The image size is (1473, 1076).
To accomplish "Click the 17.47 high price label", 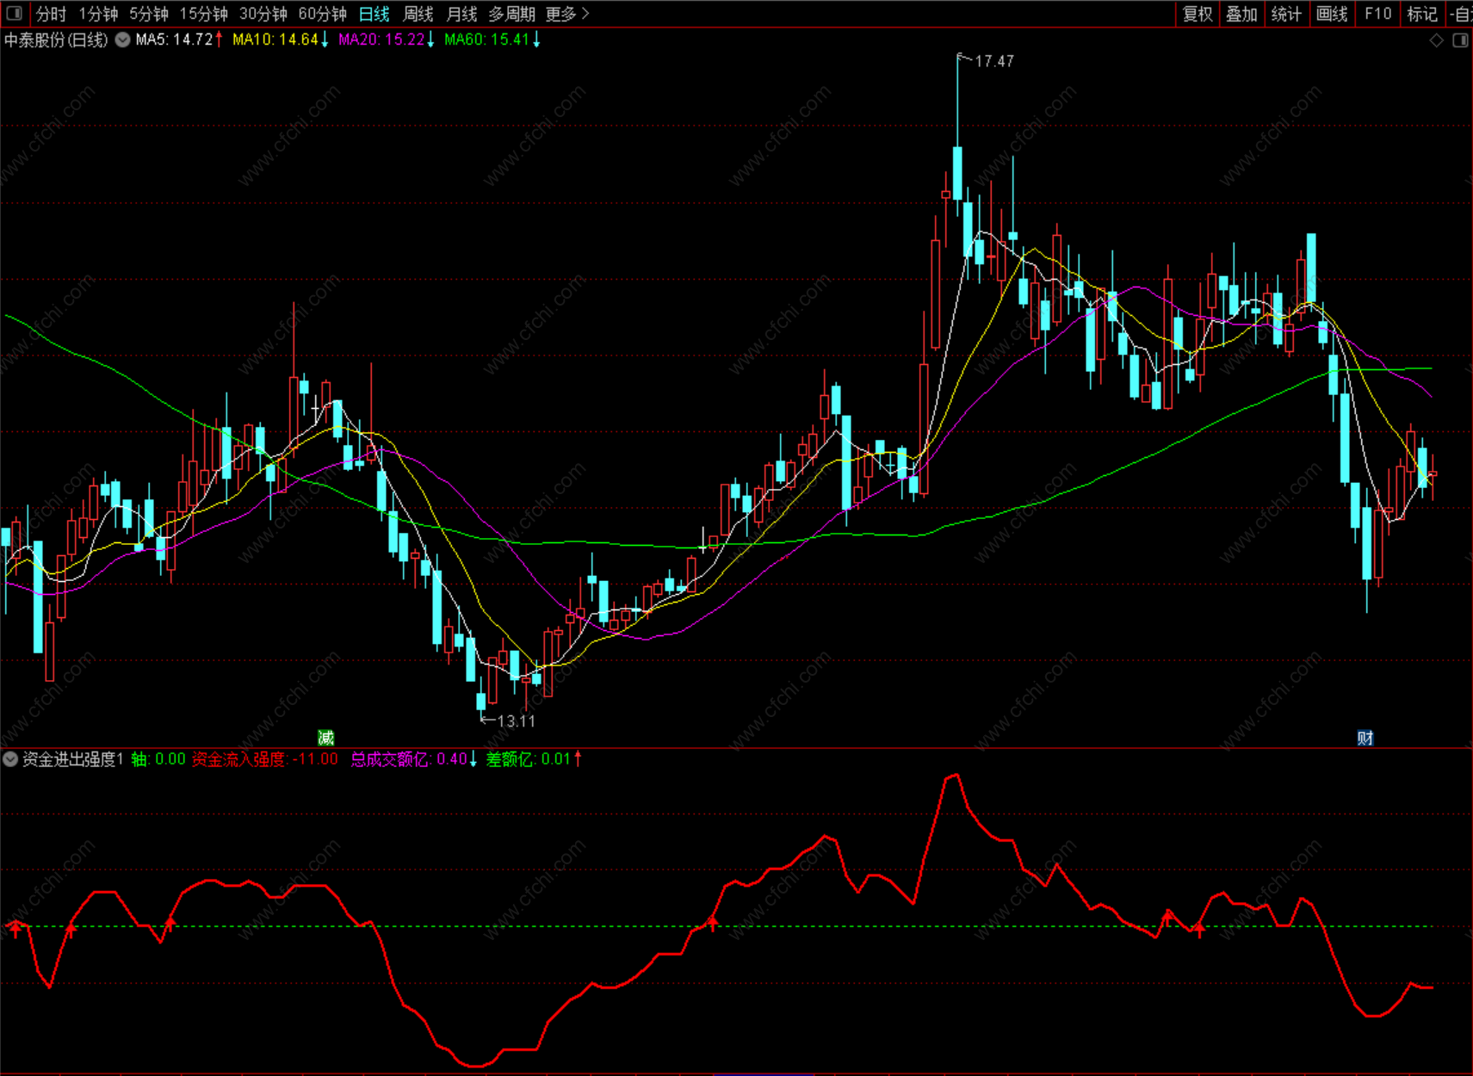I will 994,61.
